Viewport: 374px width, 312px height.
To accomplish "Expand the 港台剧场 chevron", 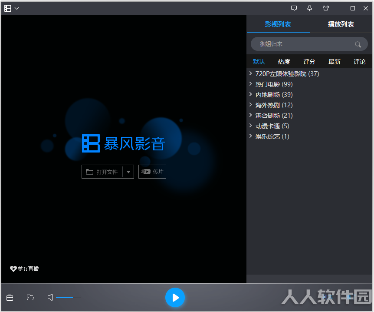I will point(250,115).
